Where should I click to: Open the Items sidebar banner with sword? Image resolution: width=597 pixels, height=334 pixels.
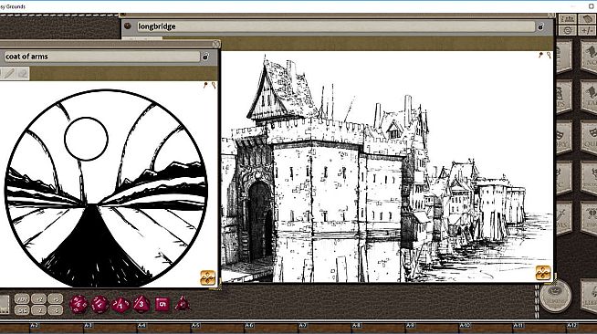(x=564, y=218)
